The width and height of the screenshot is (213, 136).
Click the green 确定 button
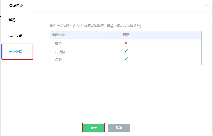pyautogui.click(x=93, y=128)
